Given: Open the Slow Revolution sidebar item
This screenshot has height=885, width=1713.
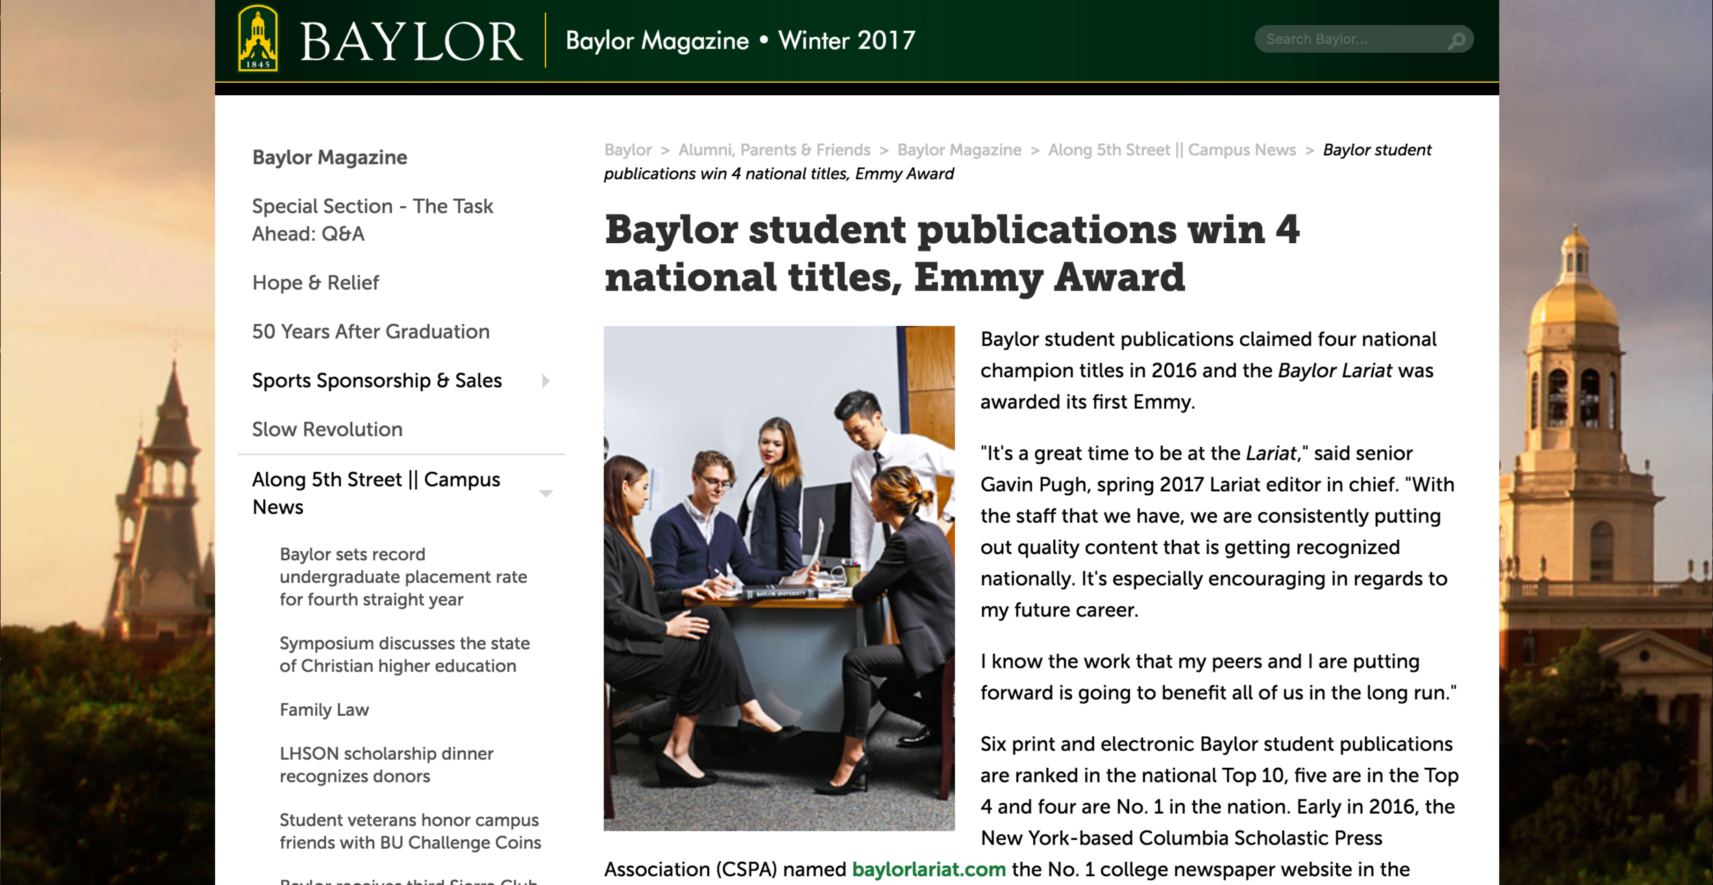Looking at the screenshot, I should click(x=327, y=429).
